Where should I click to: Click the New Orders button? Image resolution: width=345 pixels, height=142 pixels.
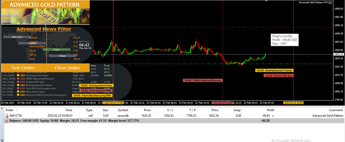click(23, 68)
